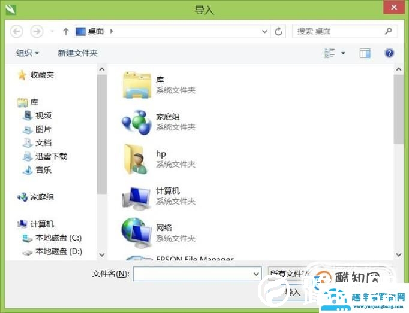Image resolution: width=409 pixels, height=313 pixels.
Task: Select the 网络 icon in file list
Action: coord(137,233)
